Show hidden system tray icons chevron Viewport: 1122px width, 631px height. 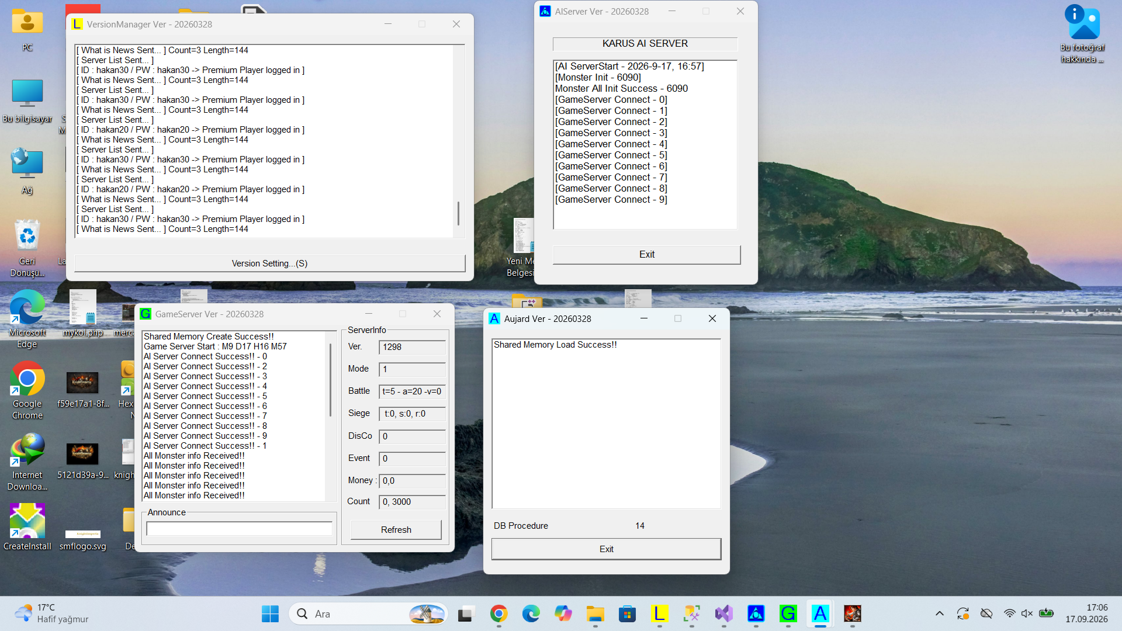pyautogui.click(x=939, y=613)
